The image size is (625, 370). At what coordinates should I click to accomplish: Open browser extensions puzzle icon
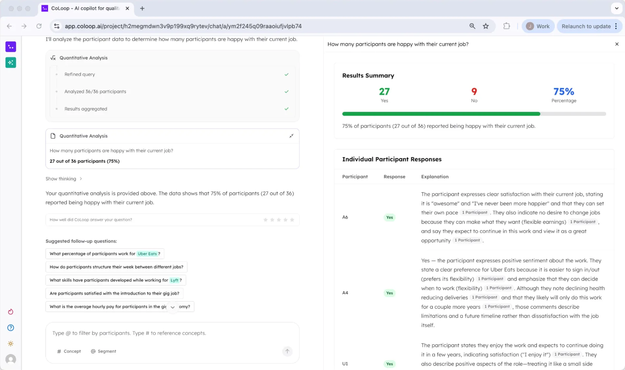[506, 26]
